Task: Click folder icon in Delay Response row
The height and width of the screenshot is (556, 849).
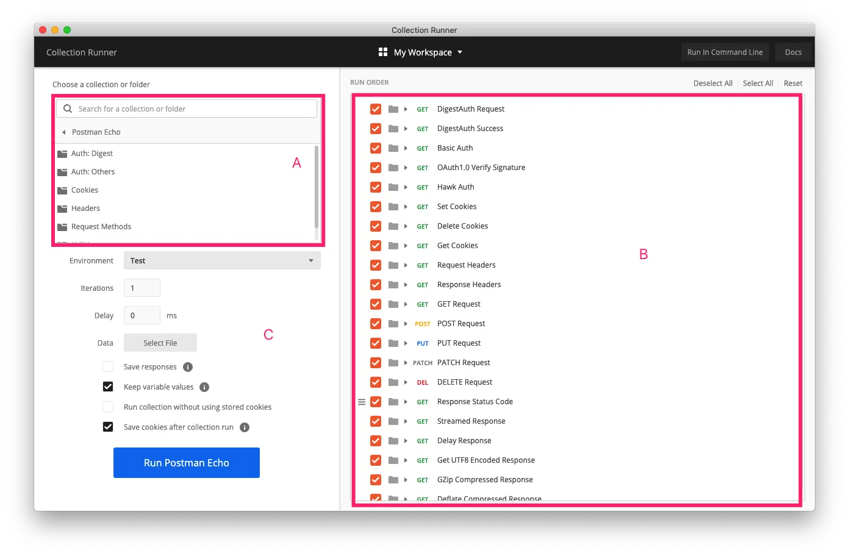Action: (x=393, y=441)
